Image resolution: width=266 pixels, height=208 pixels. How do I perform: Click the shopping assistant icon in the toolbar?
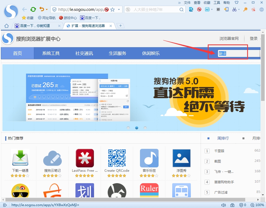click(253, 9)
